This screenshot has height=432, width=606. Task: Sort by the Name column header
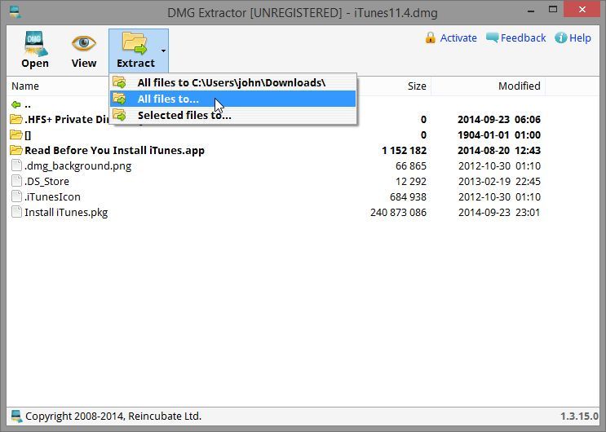pos(25,86)
